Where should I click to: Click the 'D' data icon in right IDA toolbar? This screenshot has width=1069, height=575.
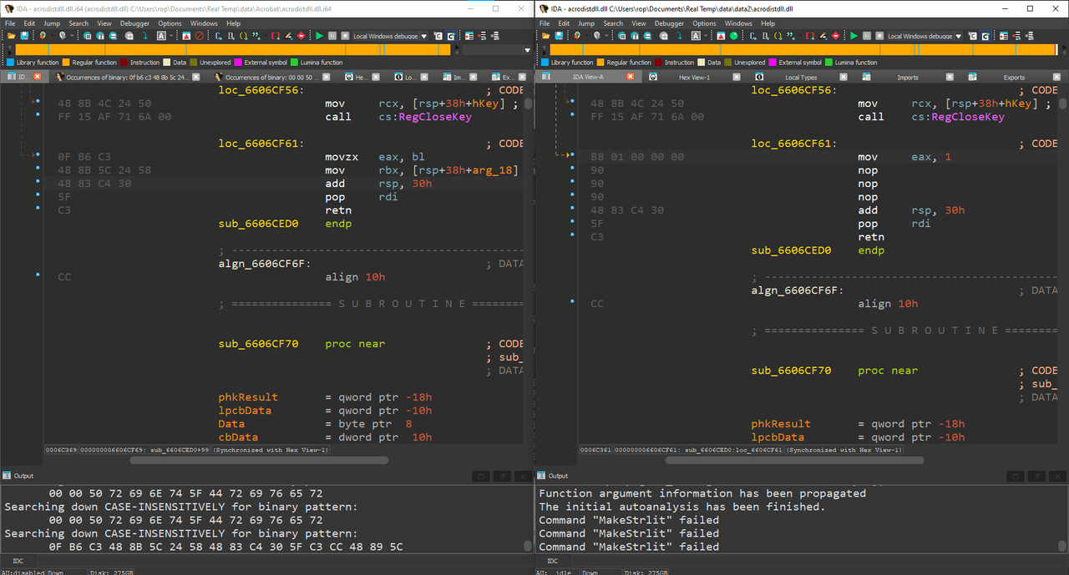[x=765, y=36]
